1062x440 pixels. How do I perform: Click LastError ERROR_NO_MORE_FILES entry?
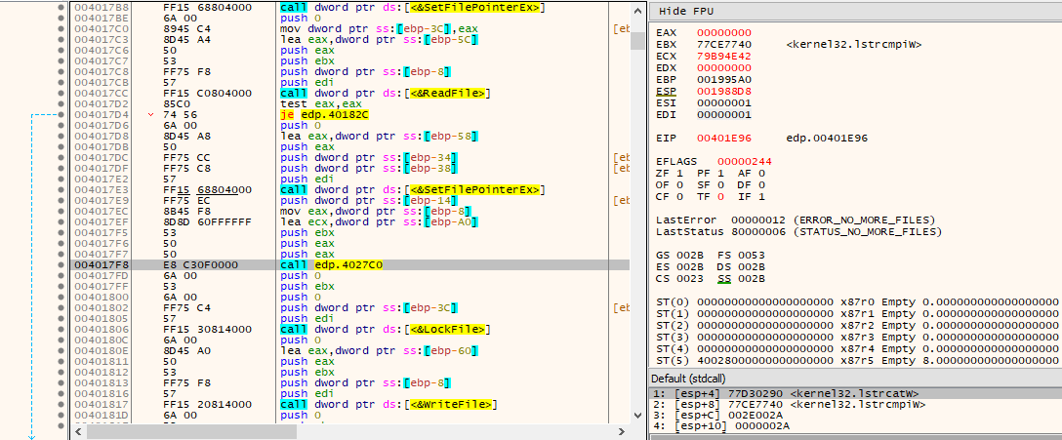click(796, 220)
